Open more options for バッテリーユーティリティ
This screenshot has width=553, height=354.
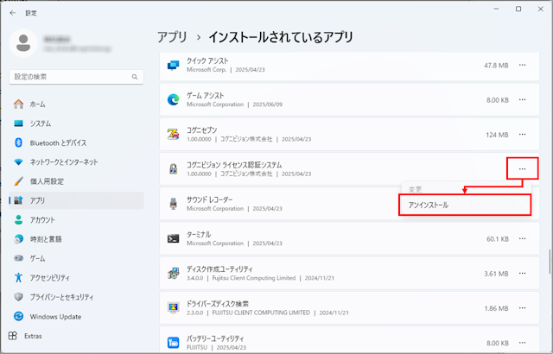[522, 343]
